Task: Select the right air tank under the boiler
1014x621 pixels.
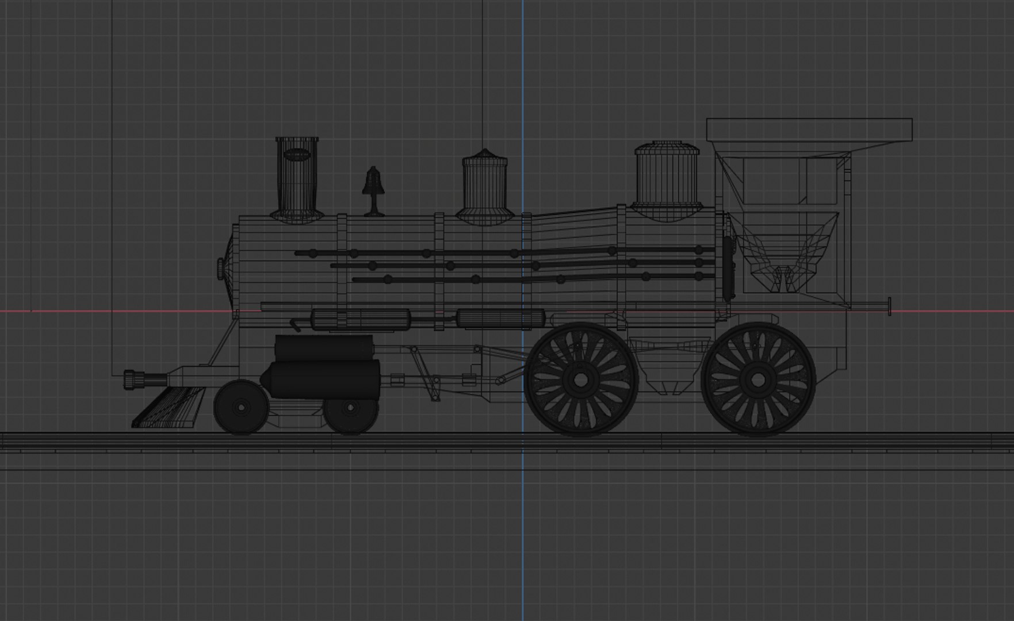Action: 501,318
